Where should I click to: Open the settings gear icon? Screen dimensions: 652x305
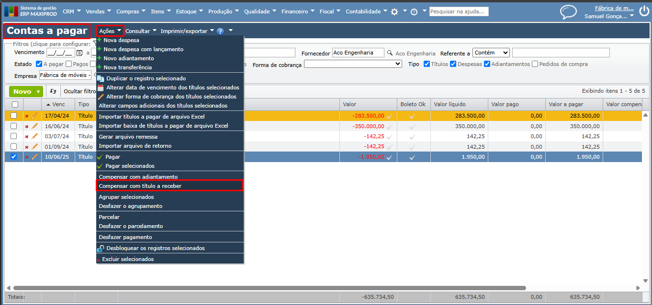click(394, 11)
